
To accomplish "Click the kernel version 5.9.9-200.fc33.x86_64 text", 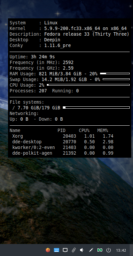I will pyautogui.click(x=72, y=29).
